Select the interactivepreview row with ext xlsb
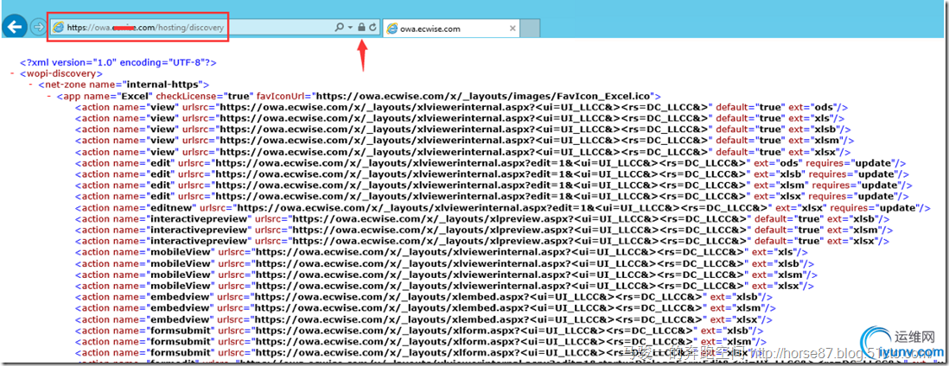The image size is (949, 366). 481,218
